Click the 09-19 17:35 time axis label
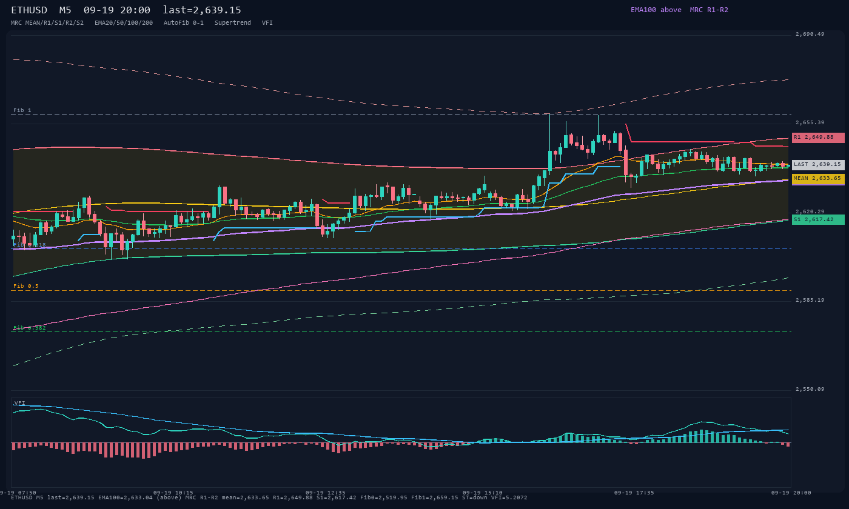This screenshot has width=849, height=509. [634, 493]
